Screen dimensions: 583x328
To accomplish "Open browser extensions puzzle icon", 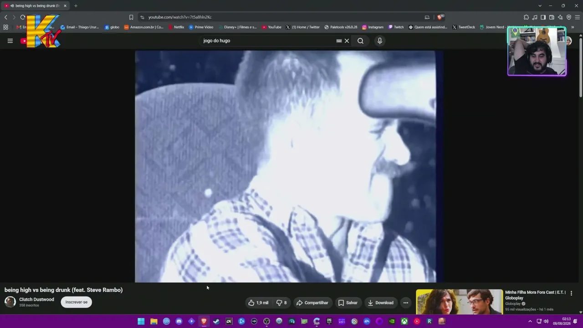I will (x=526, y=17).
